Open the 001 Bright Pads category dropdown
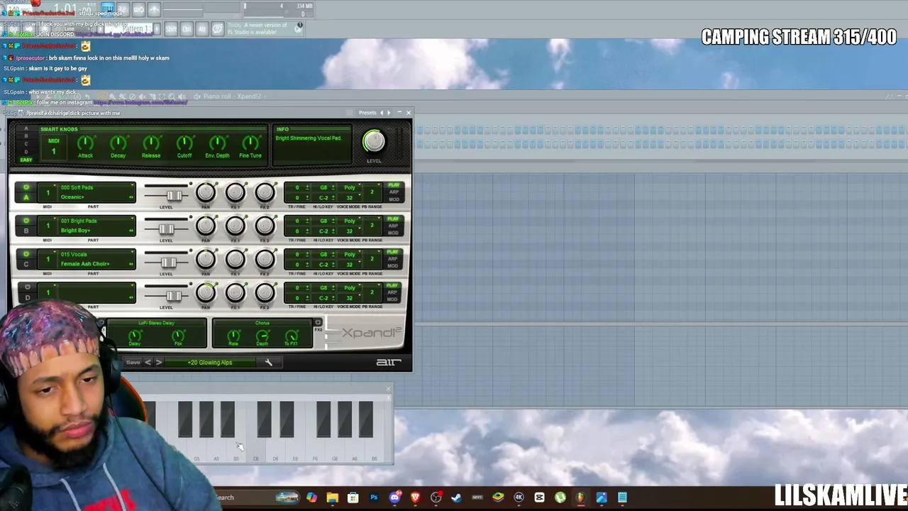 [x=96, y=221]
